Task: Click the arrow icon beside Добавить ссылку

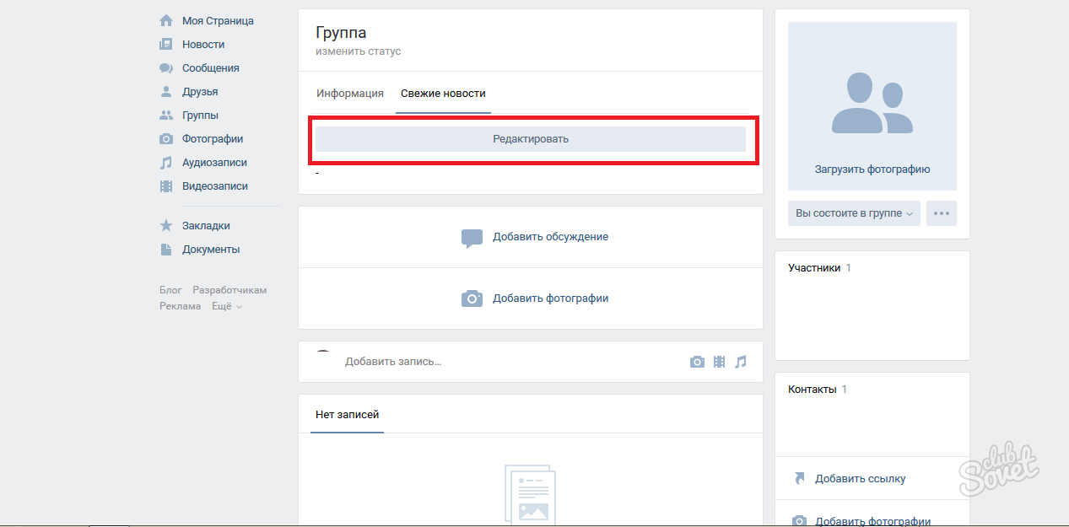Action: click(x=800, y=478)
